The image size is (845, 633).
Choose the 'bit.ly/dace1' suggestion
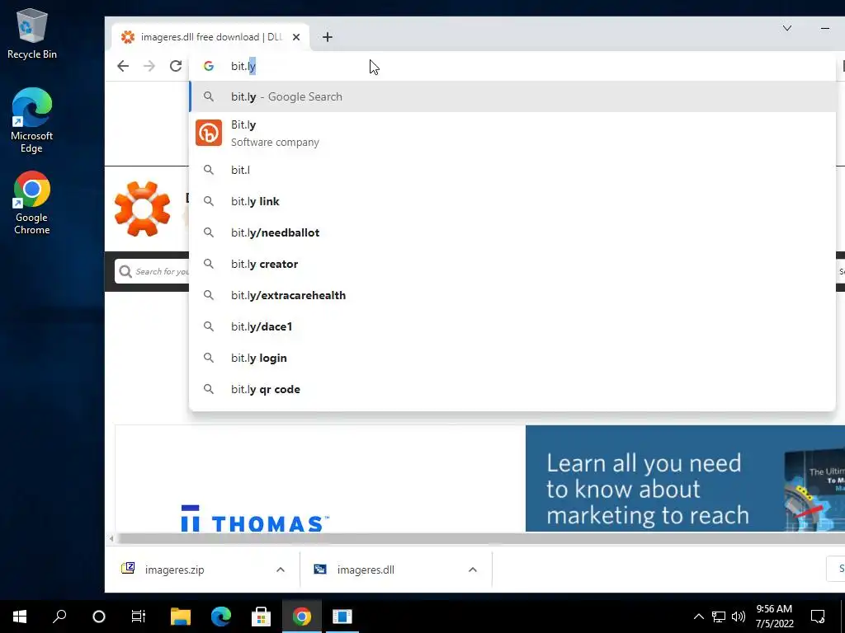(512, 326)
